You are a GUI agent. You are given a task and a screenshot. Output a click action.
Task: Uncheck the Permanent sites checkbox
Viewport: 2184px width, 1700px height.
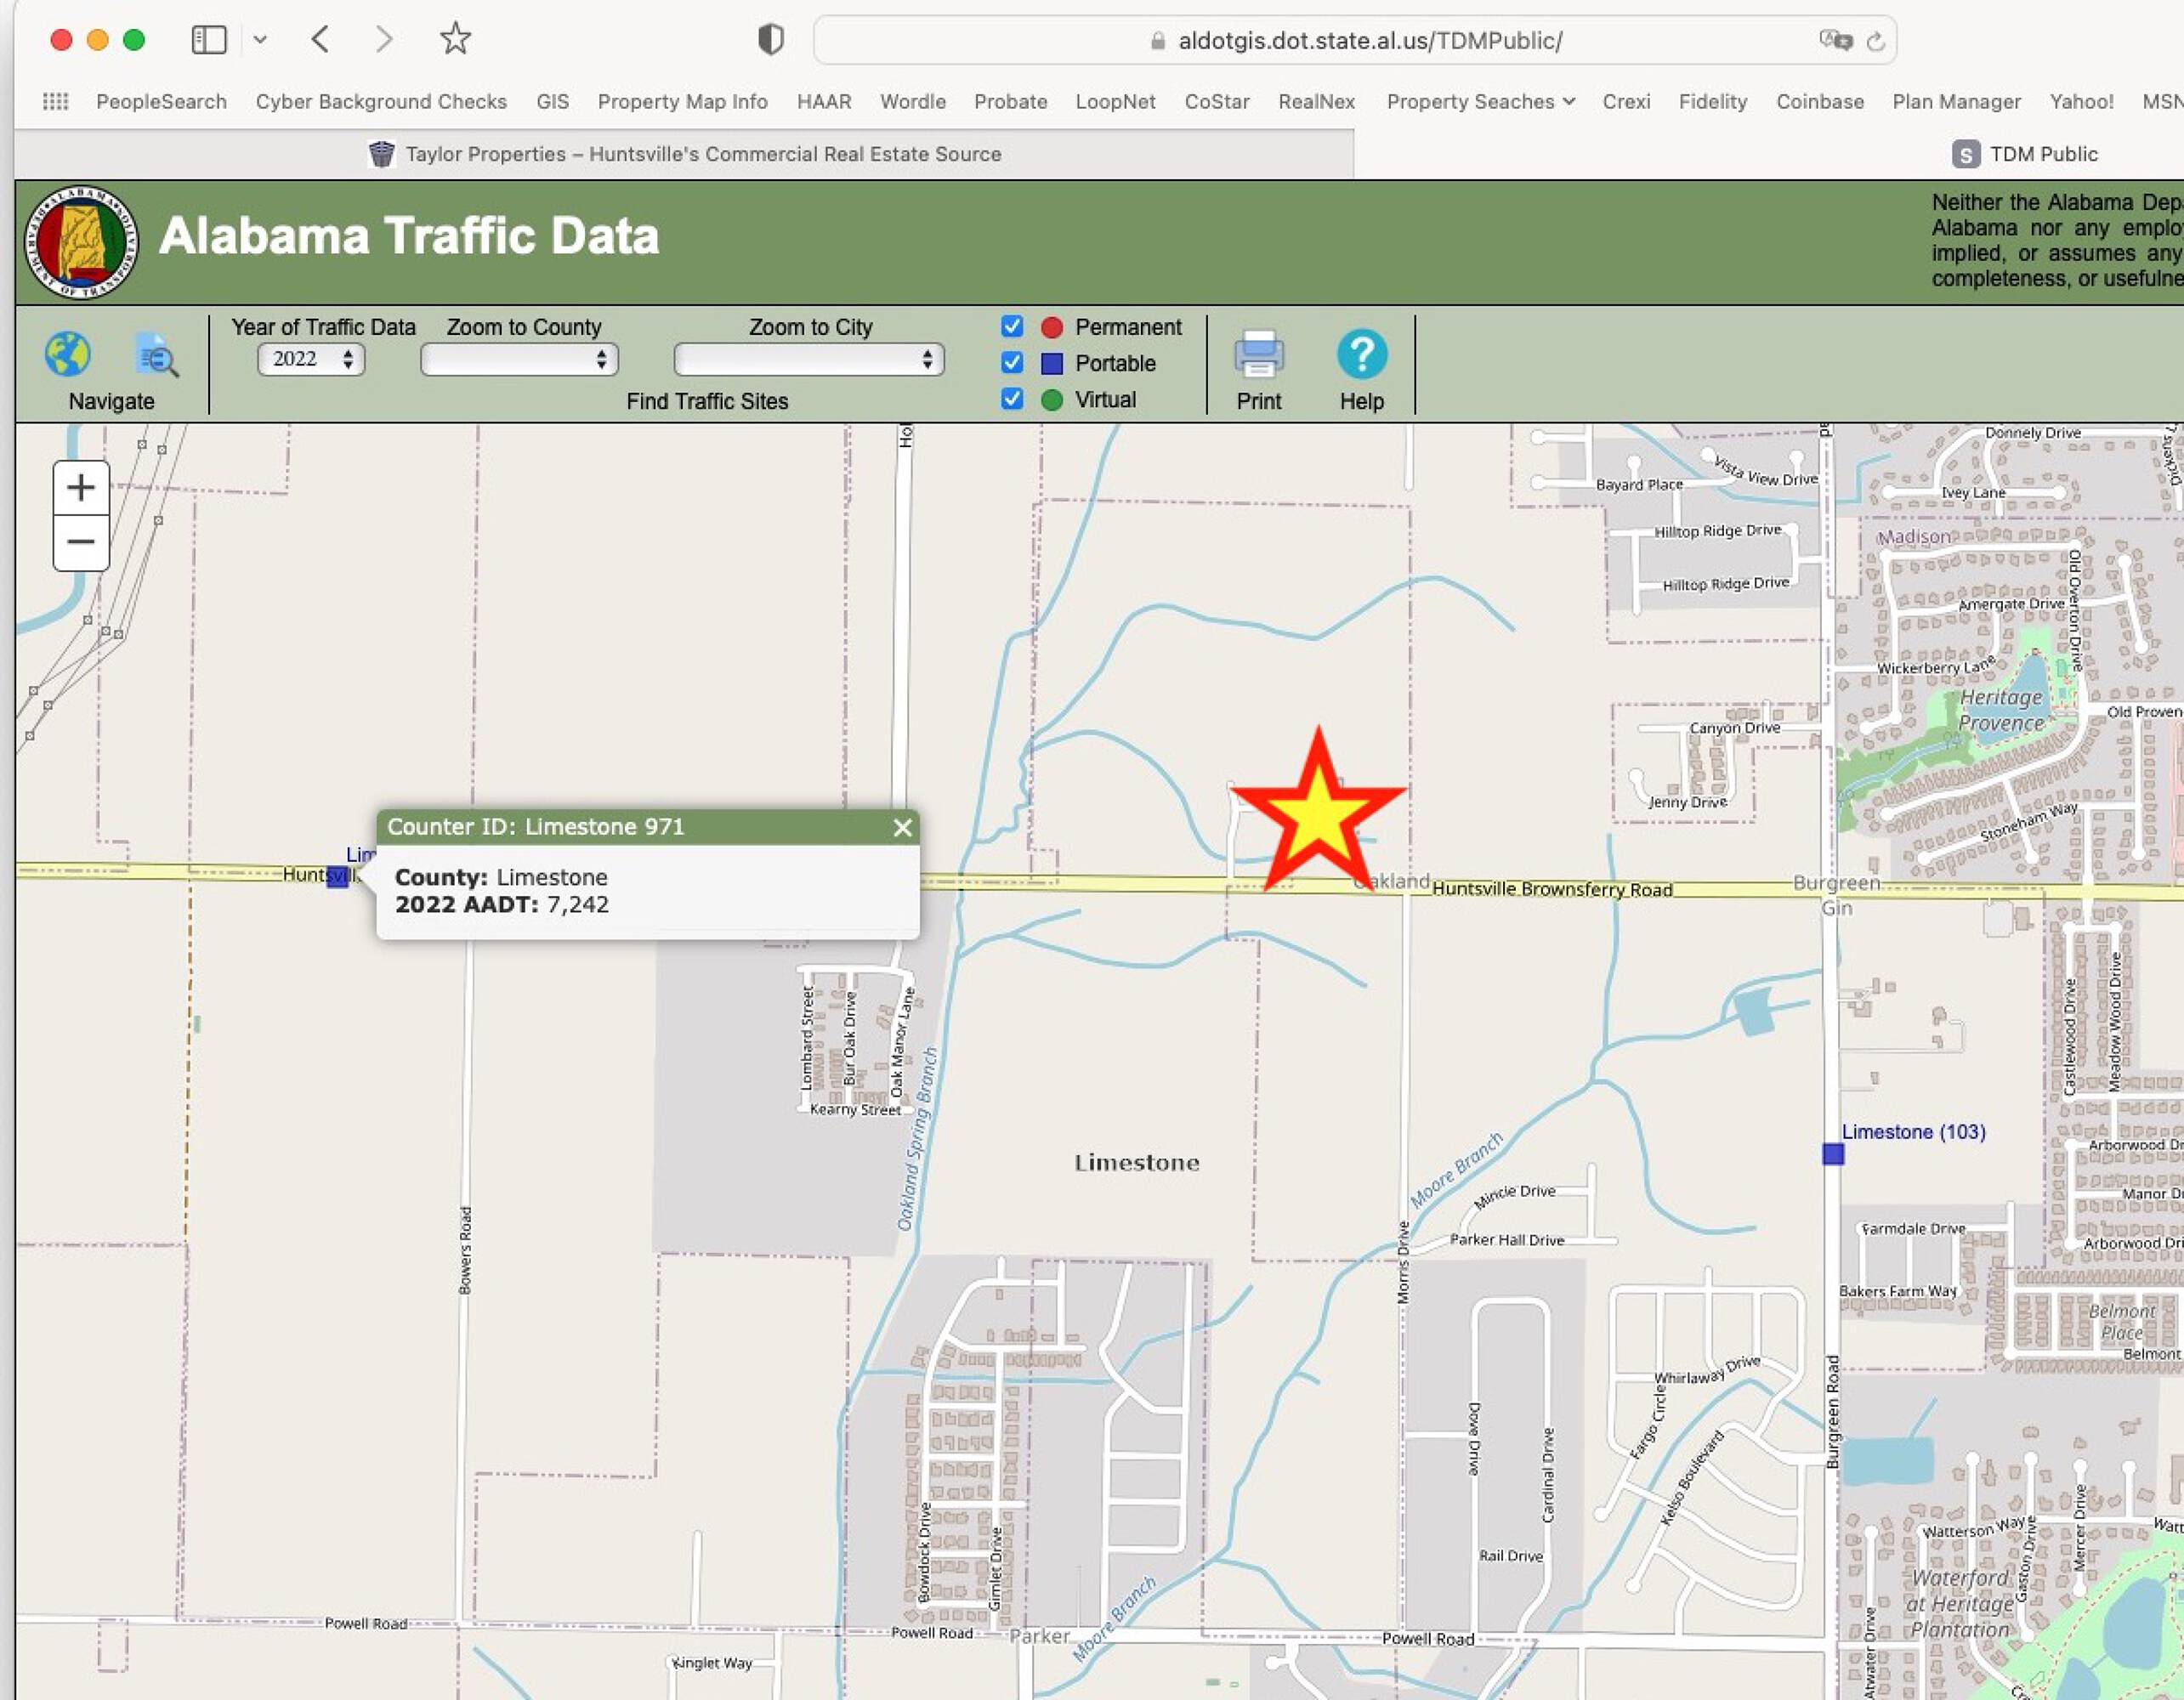[1012, 327]
